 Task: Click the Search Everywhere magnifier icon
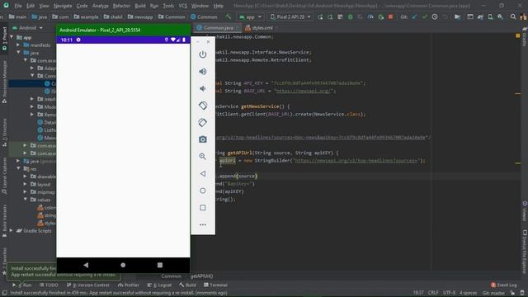click(x=513, y=16)
